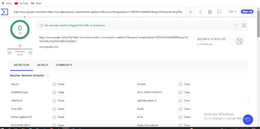Click the 'alphaMountain.ai' vendor name
Viewport: 260px width, 129px height.
[x=147, y=101]
